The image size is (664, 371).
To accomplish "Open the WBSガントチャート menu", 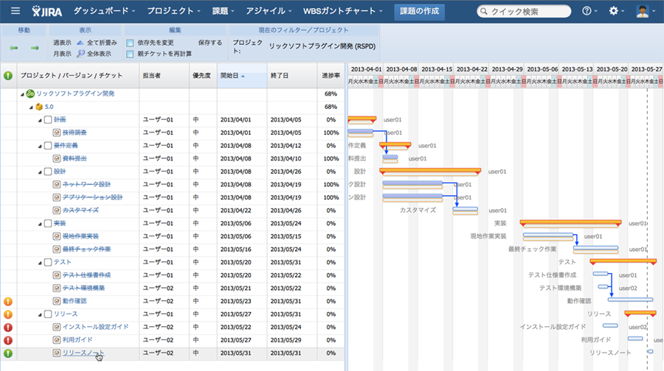I will [x=343, y=11].
